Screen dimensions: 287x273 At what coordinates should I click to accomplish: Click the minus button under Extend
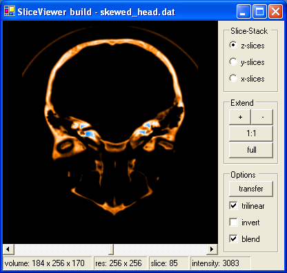click(x=262, y=117)
